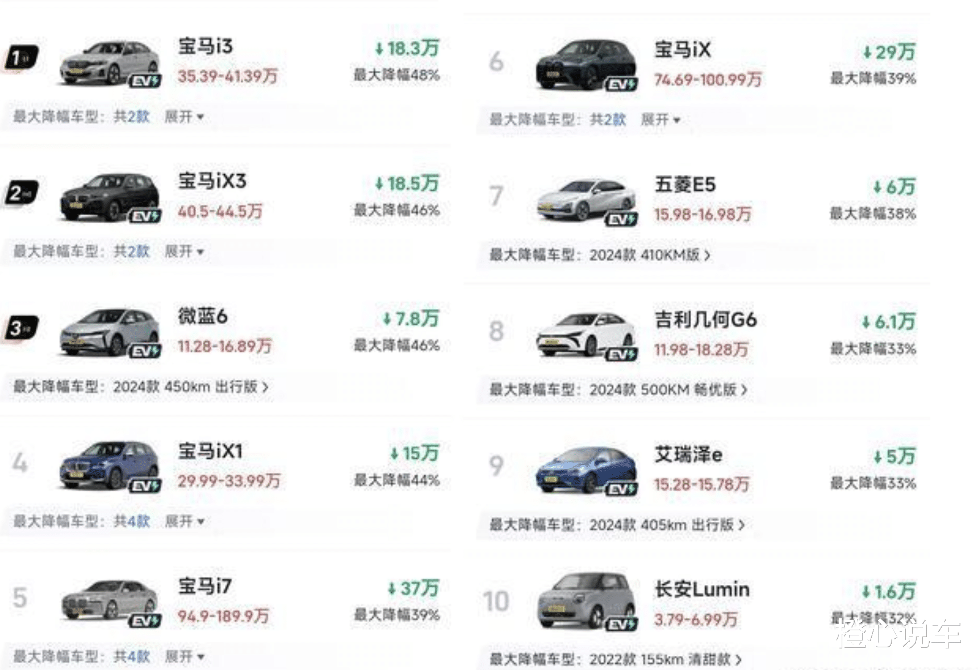This screenshot has height=670, width=978.
Task: Open the 艾瑞泽e blue car thumbnail
Action: click(x=586, y=469)
